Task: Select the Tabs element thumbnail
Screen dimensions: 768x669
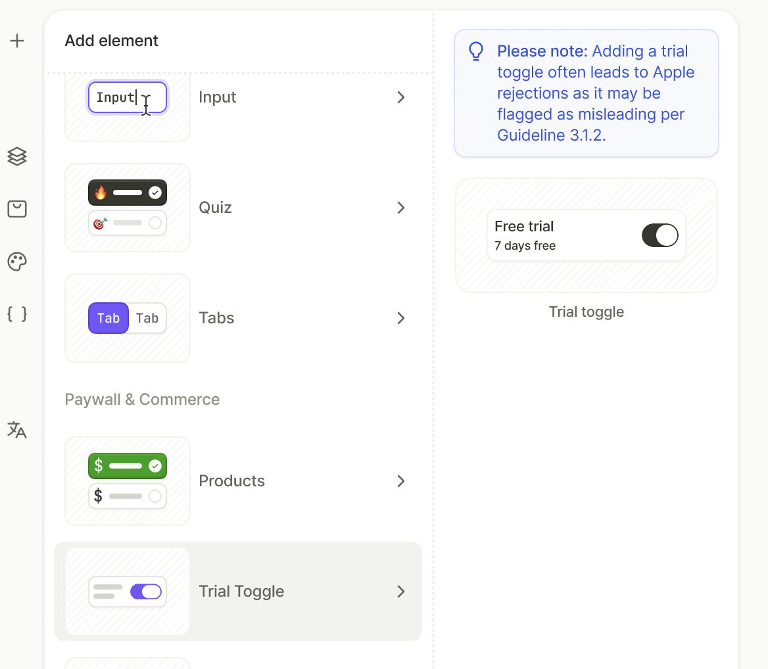Action: 128,318
